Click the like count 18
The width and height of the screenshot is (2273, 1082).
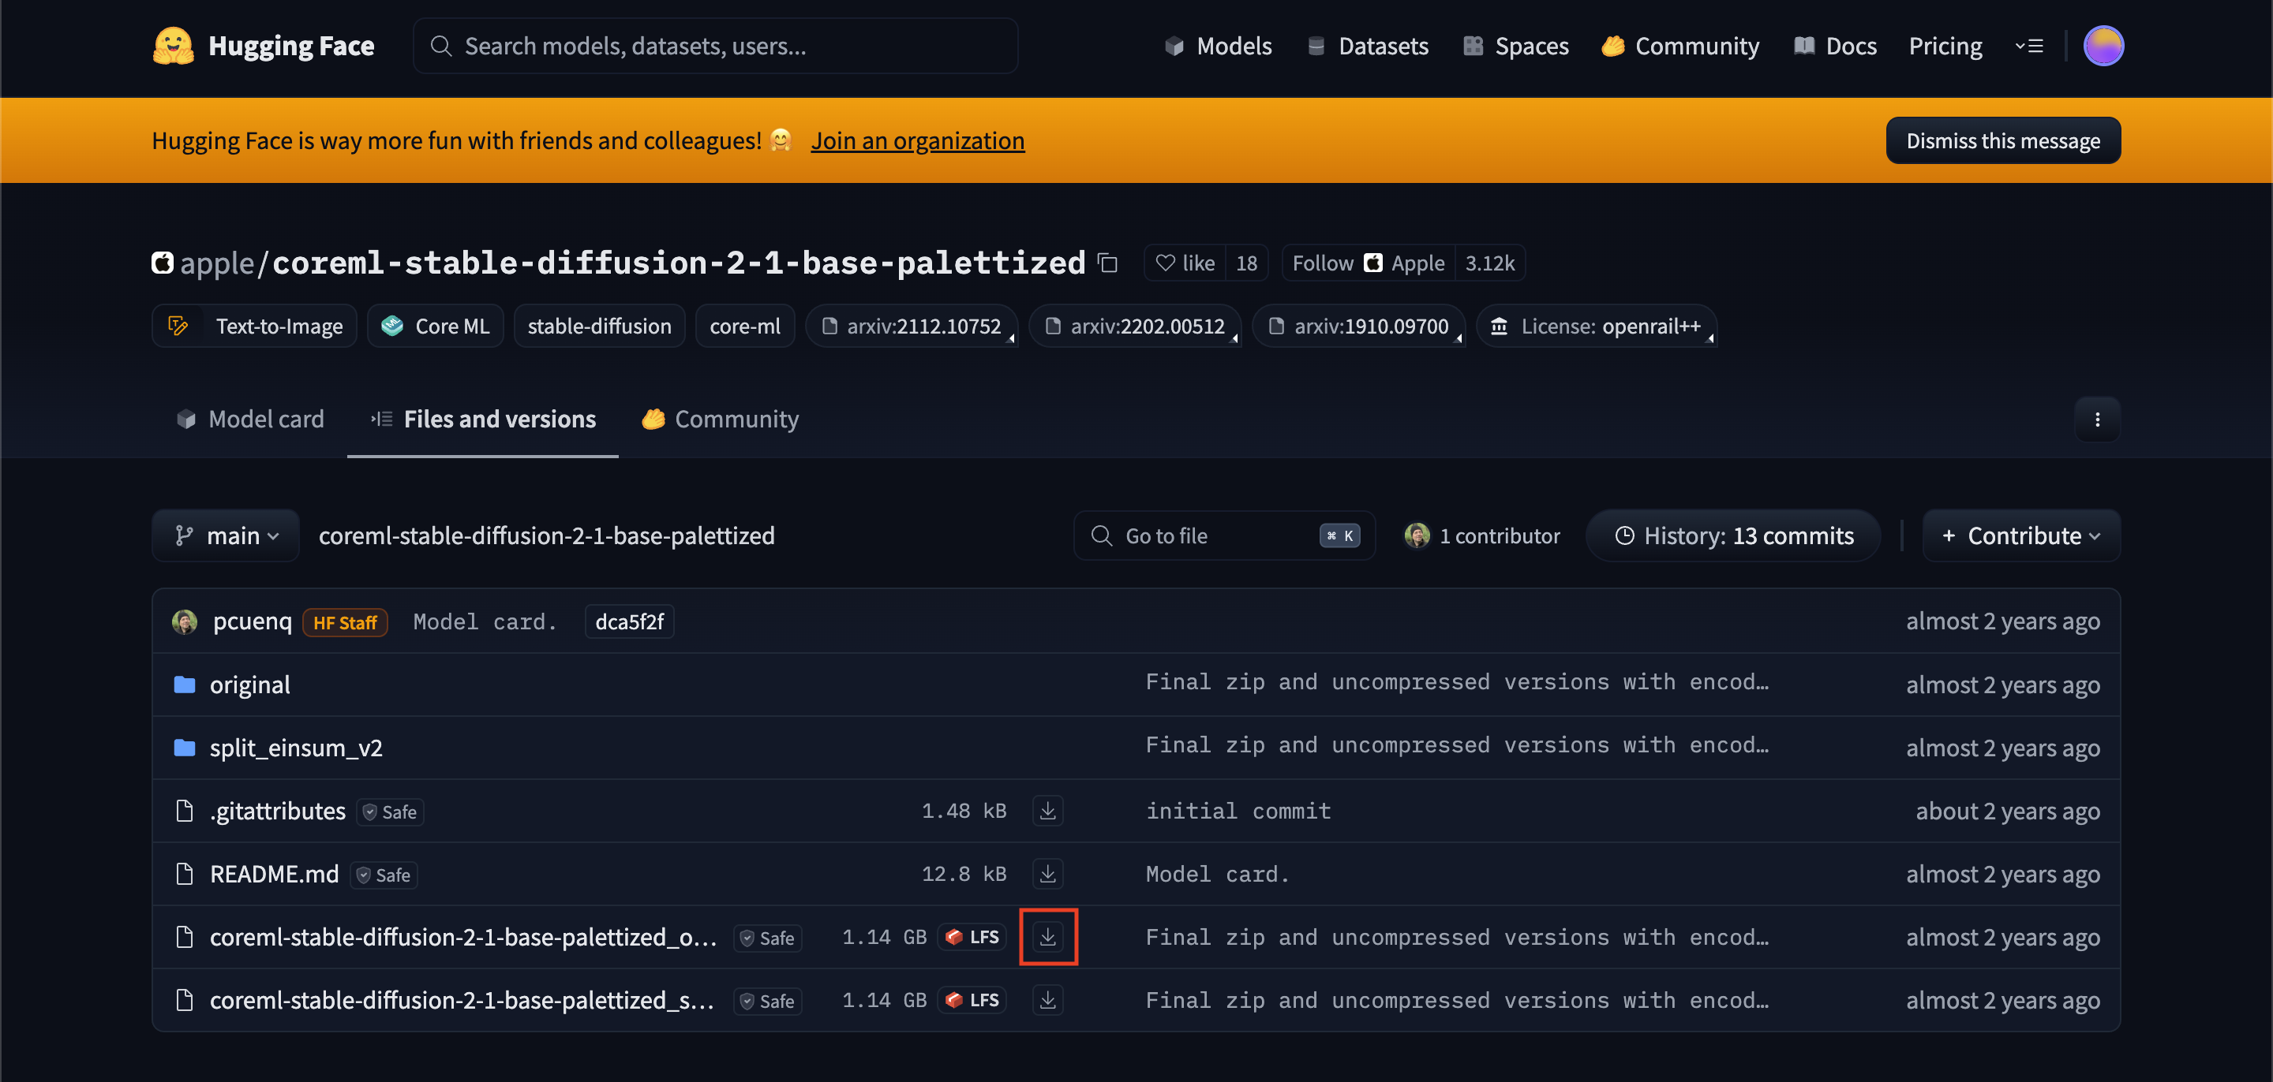[1246, 263]
